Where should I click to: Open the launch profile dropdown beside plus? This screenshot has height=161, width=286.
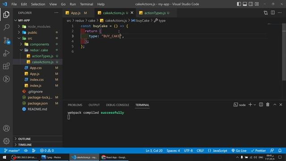click(x=255, y=105)
